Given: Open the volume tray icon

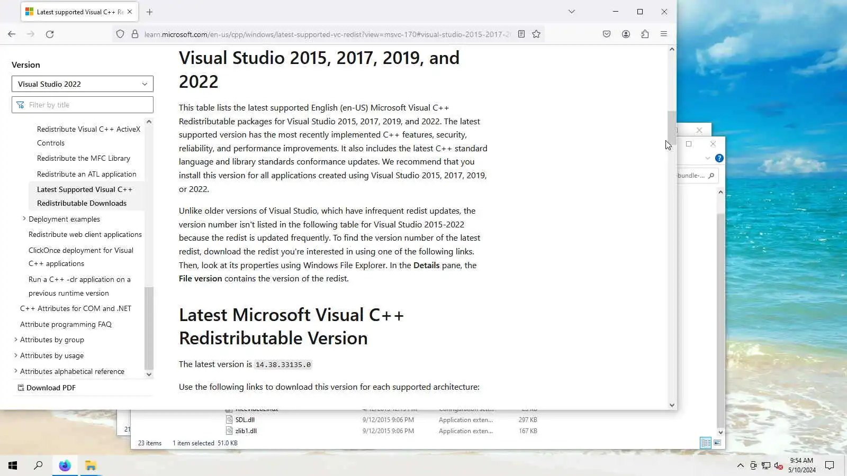Looking at the screenshot, I should tap(779, 465).
